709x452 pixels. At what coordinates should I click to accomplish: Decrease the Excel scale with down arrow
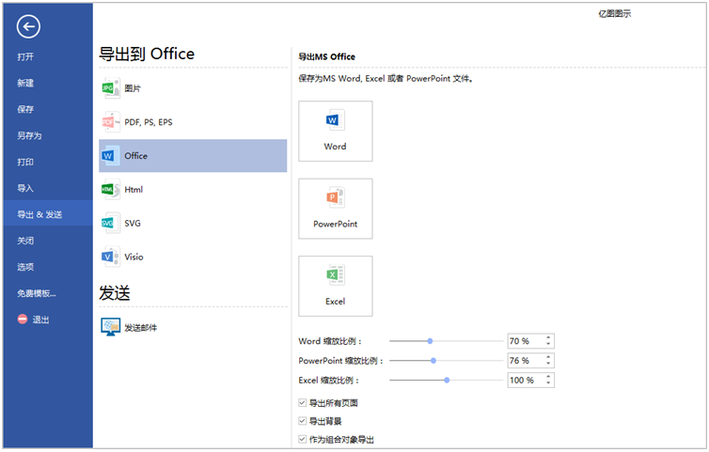[x=548, y=383]
